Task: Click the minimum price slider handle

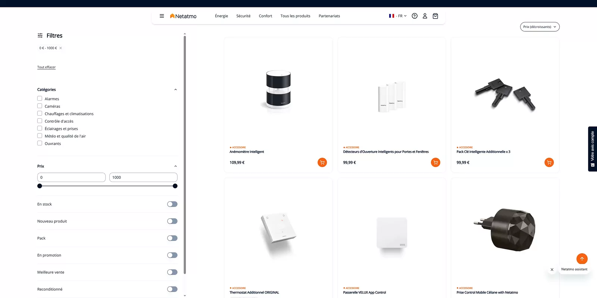Action: tap(40, 186)
